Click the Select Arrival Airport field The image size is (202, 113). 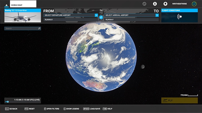(x=131, y=15)
